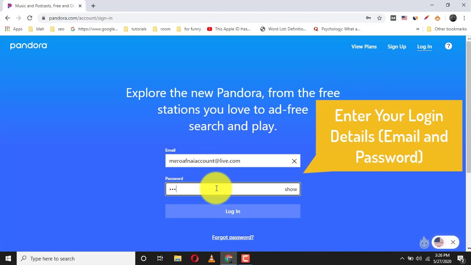Open Camtasia from taskbar
This screenshot has height=265, width=471.
coord(245,258)
